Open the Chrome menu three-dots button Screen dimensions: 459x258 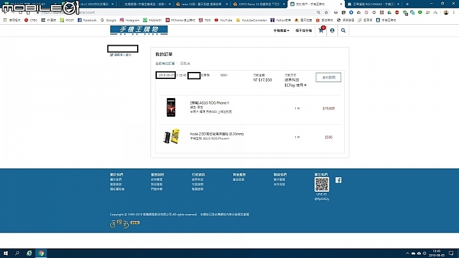pos(454,13)
